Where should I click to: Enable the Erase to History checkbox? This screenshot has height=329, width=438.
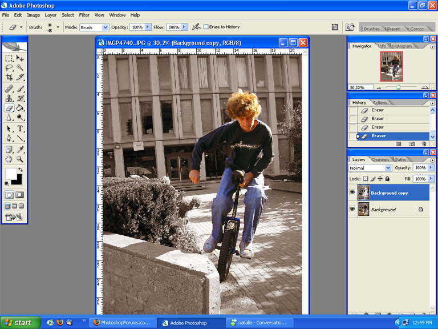click(206, 27)
